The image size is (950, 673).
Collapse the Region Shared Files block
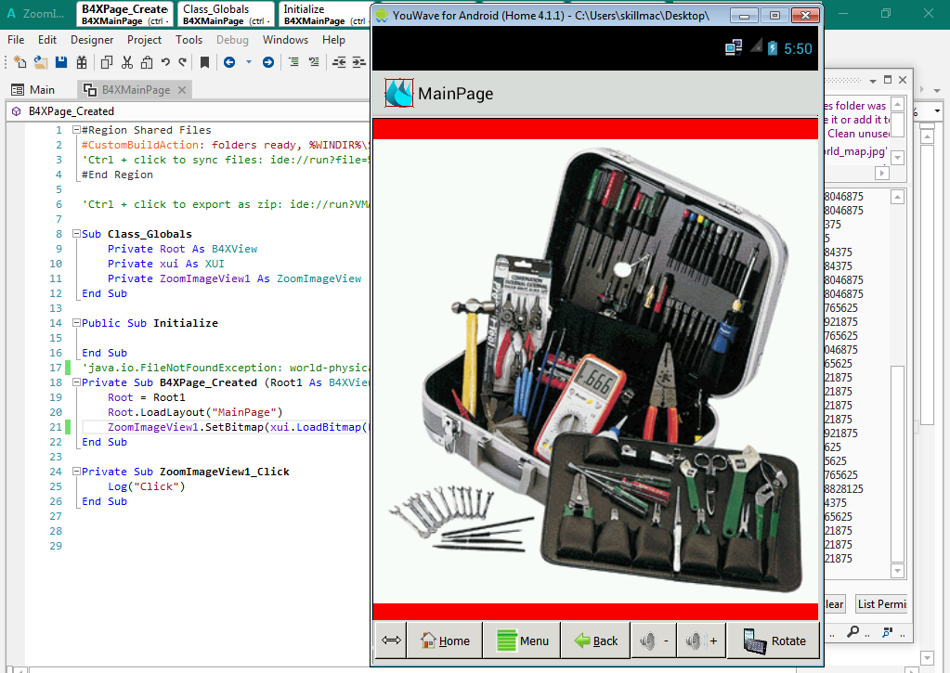pyautogui.click(x=75, y=130)
